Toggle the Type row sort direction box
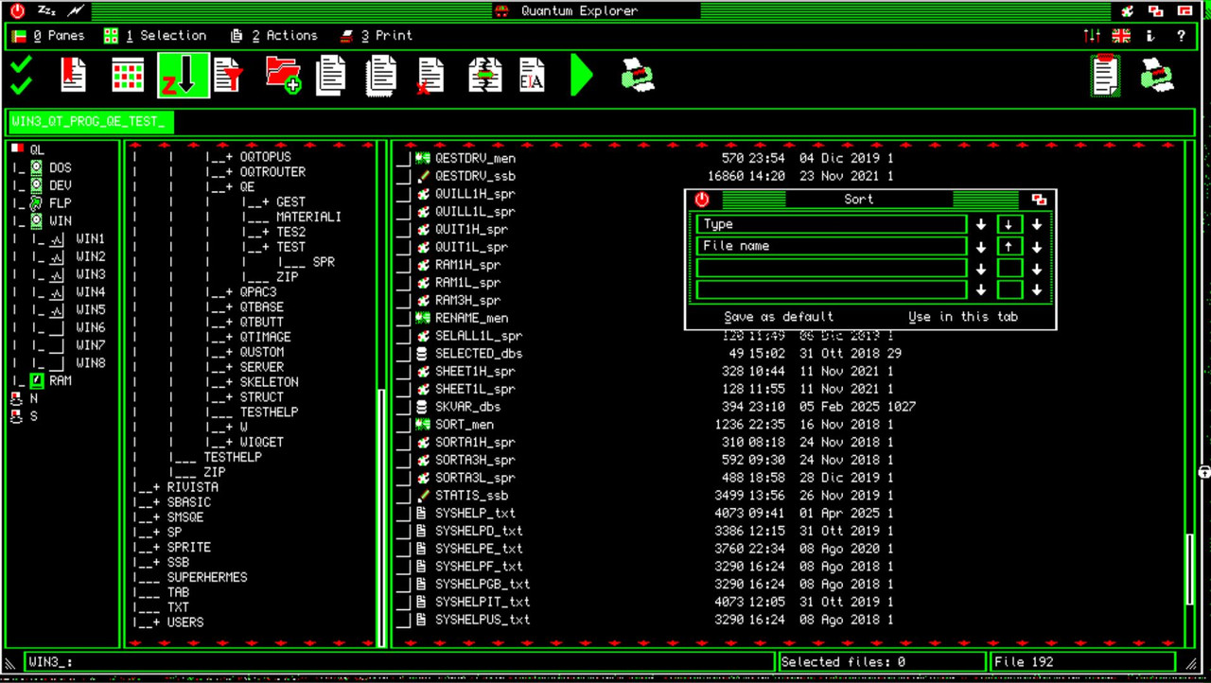The width and height of the screenshot is (1211, 683). tap(1009, 224)
